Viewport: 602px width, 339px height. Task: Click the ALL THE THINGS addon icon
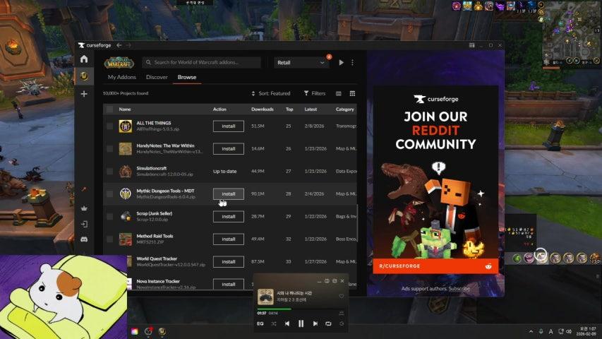[125, 126]
